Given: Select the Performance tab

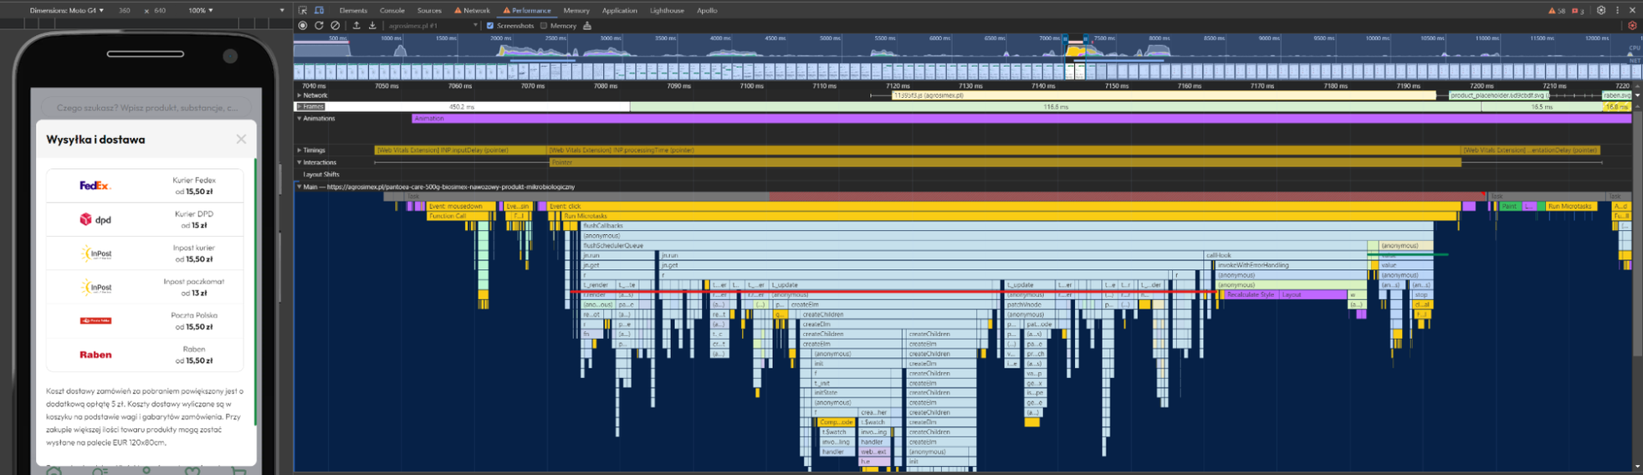Looking at the screenshot, I should pos(527,10).
